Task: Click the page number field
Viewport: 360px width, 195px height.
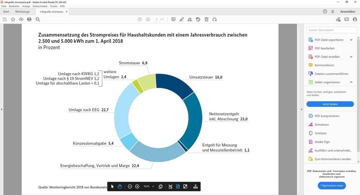Action: 157,19
